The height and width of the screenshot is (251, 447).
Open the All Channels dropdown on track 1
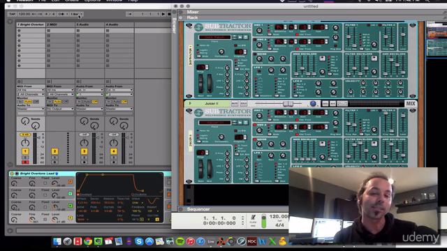(31, 94)
